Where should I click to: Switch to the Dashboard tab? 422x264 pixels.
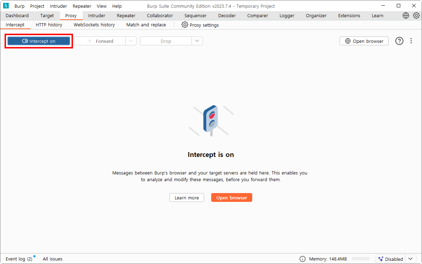pos(17,15)
